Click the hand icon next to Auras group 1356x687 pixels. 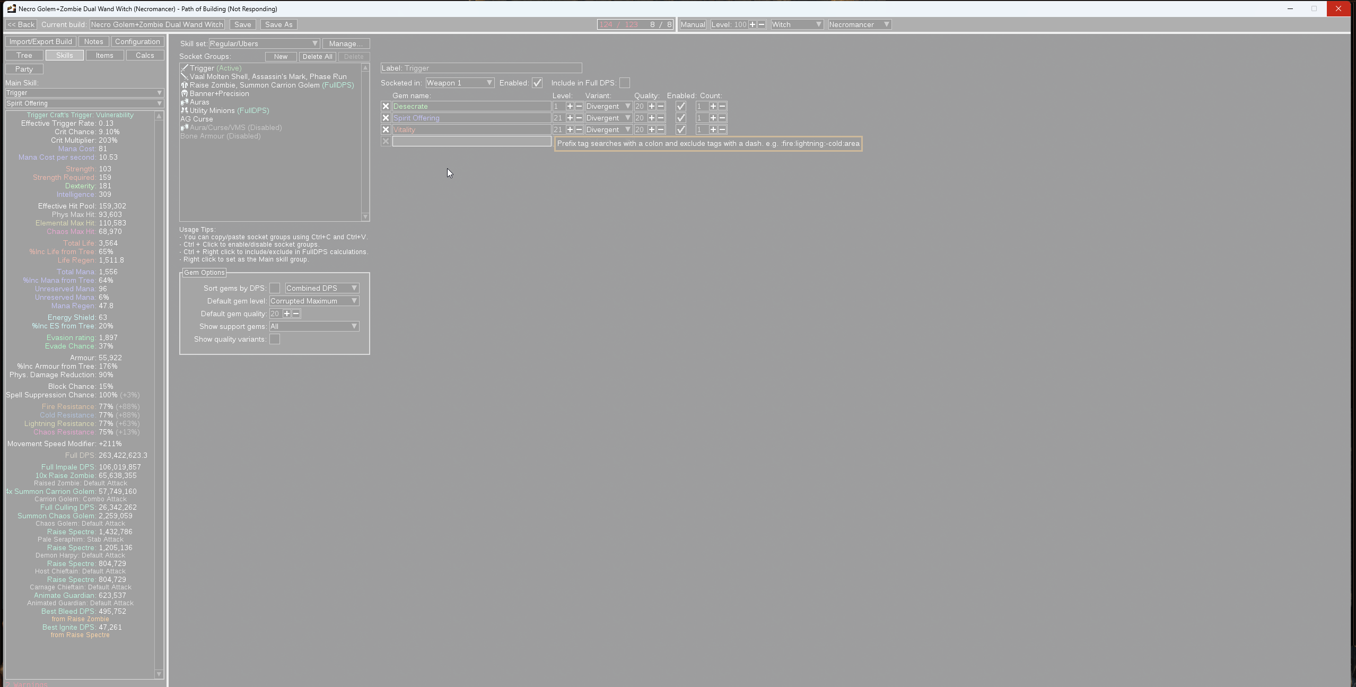[x=185, y=102]
